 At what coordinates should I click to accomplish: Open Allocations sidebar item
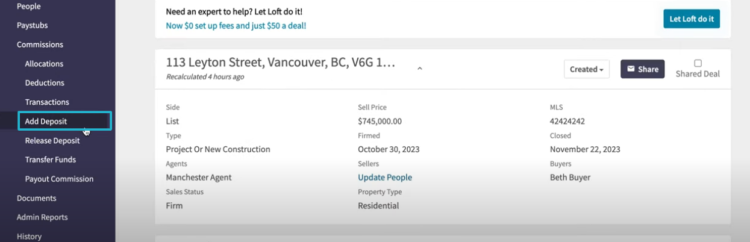point(44,63)
